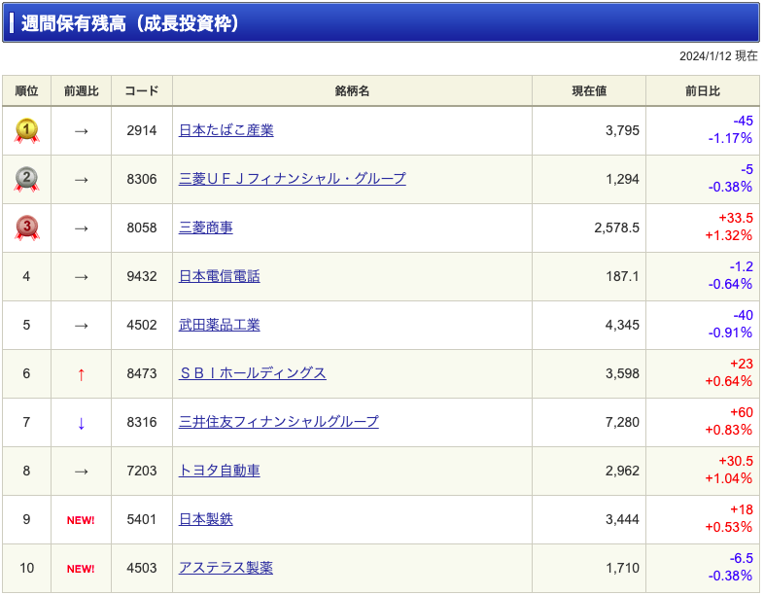The height and width of the screenshot is (595, 764).
Task: Click the silver rank 2 medal icon
Action: pos(27,179)
